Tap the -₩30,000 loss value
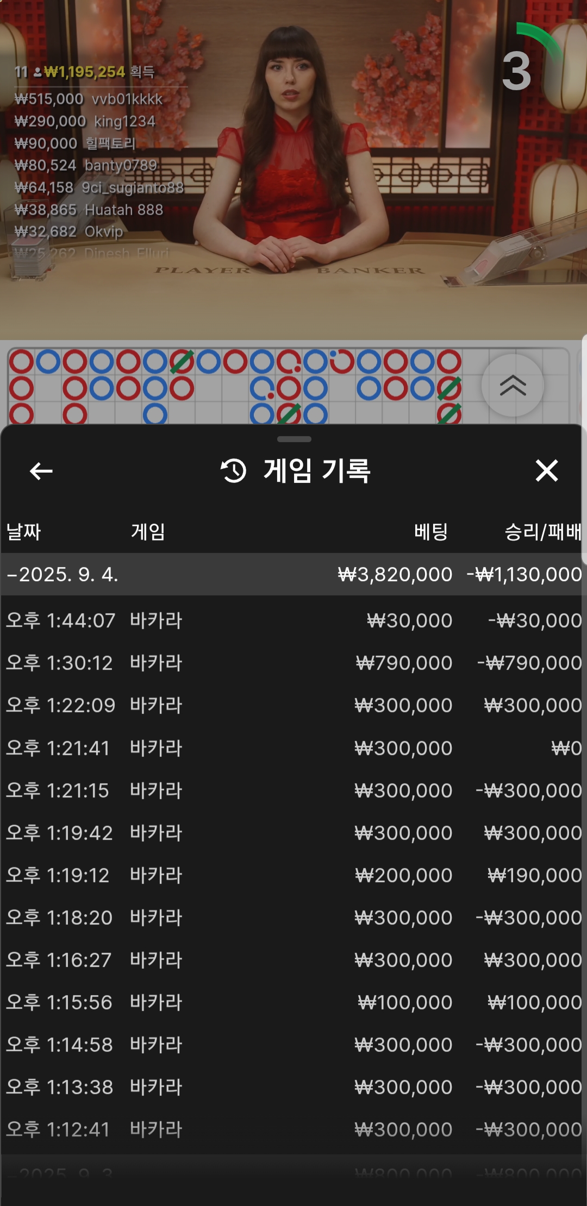The width and height of the screenshot is (587, 1206). click(535, 620)
